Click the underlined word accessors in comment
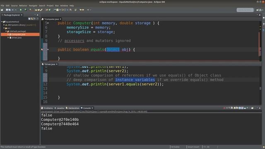Image resolution: width=265 pixels, height=149 pixels. pyautogui.click(x=74, y=41)
